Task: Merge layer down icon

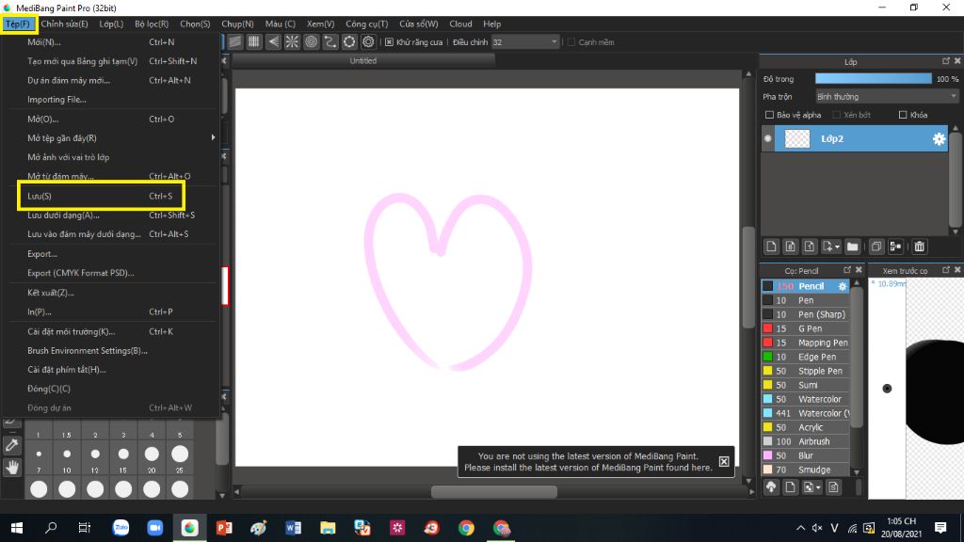Action: tap(896, 247)
